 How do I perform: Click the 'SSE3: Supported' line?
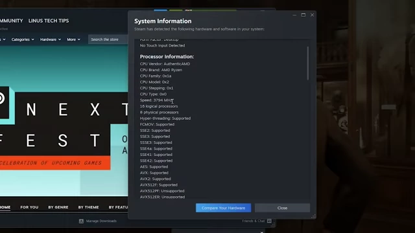click(155, 137)
